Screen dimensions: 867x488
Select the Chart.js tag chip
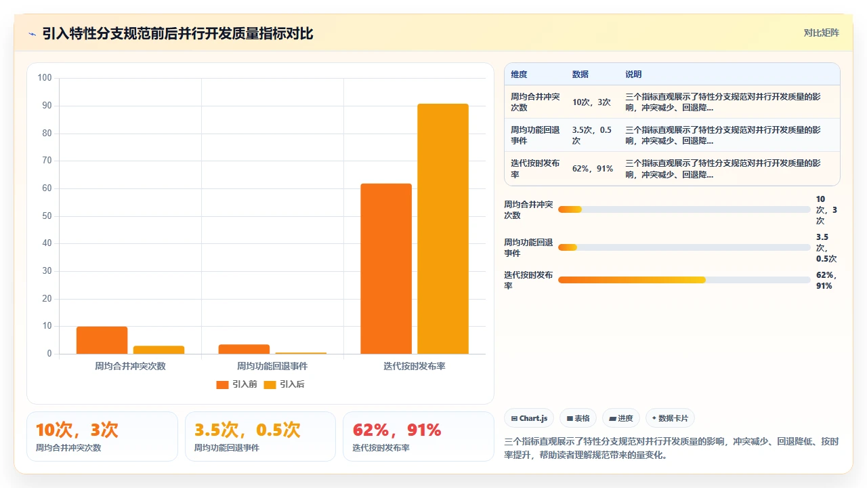[x=529, y=418]
